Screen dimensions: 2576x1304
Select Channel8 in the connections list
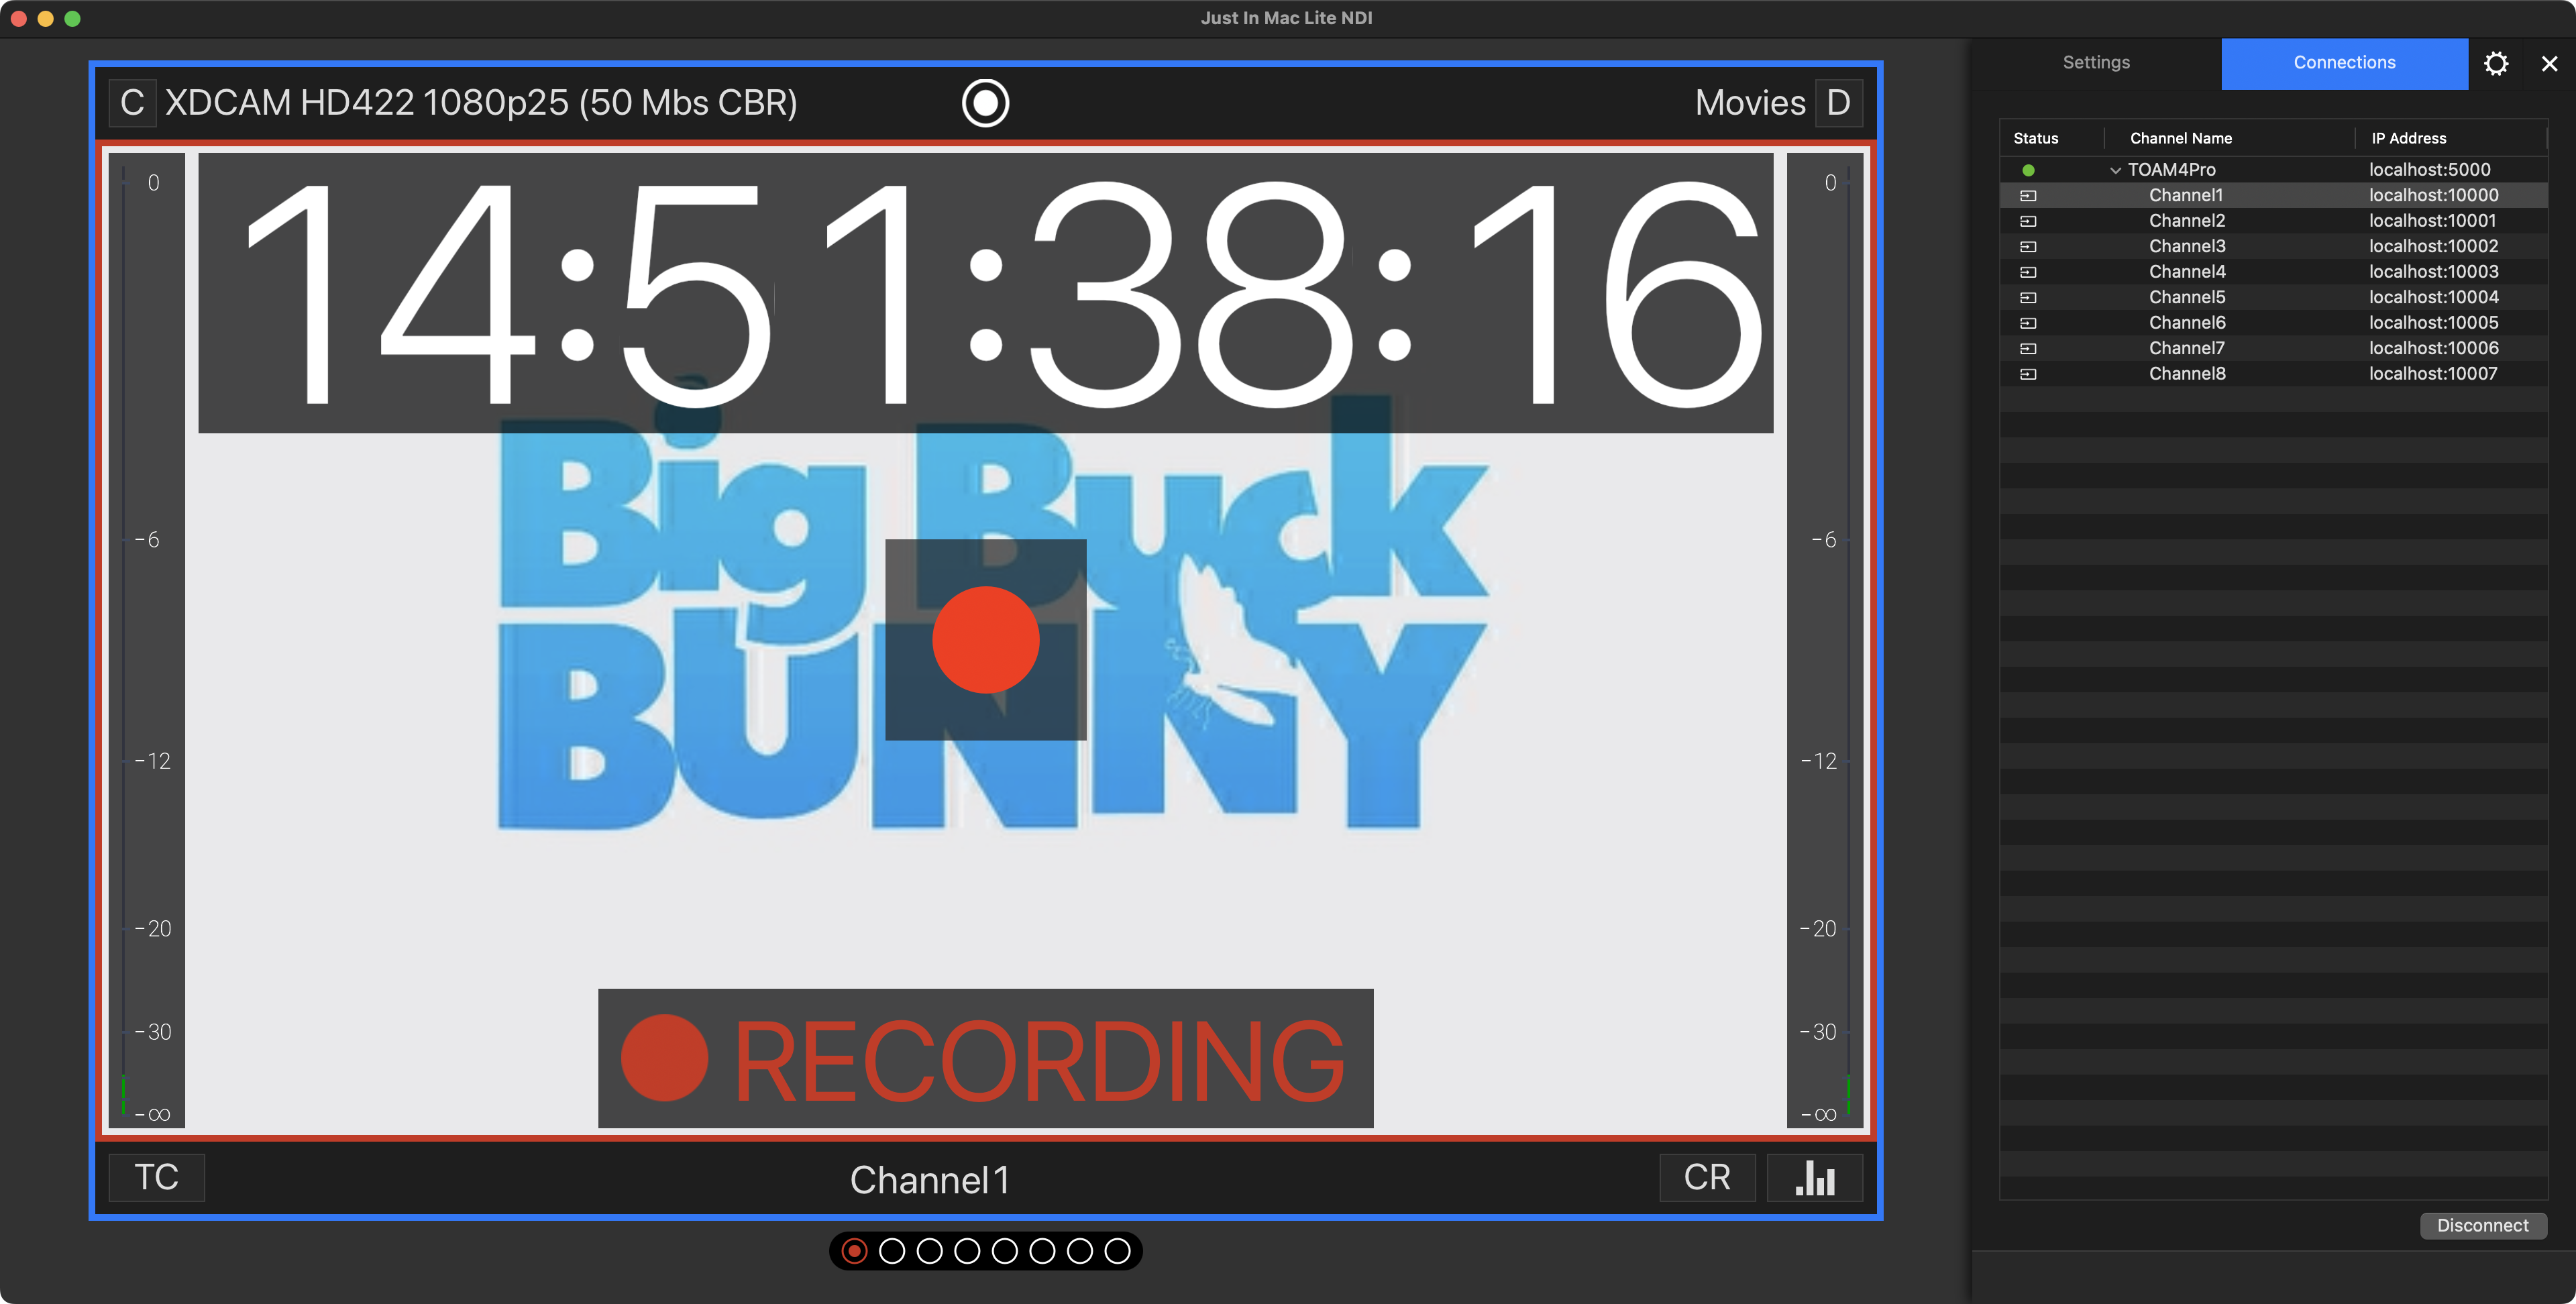pyautogui.click(x=2273, y=374)
